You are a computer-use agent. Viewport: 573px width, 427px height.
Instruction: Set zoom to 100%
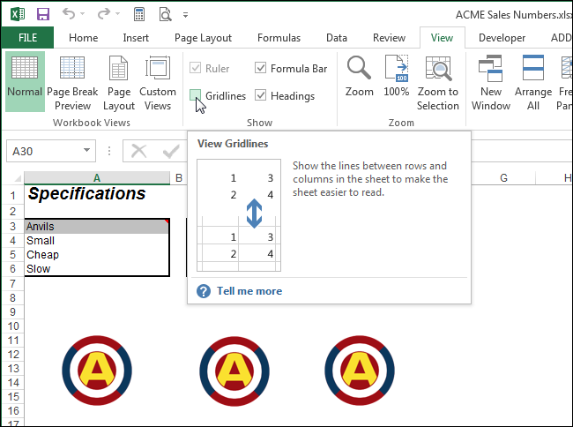(397, 77)
